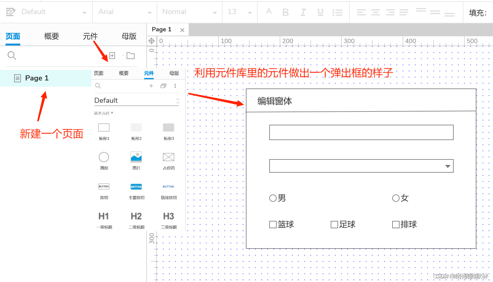Search the widget library with magnifier

point(98,86)
